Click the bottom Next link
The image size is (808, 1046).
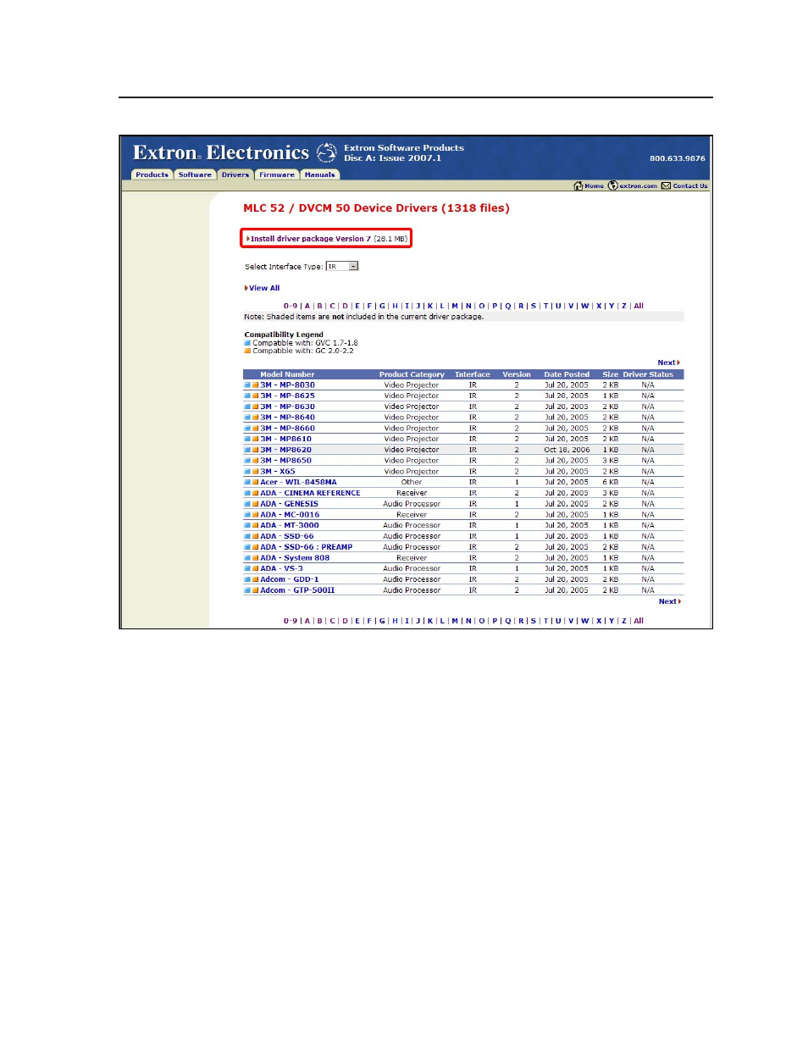pos(669,601)
